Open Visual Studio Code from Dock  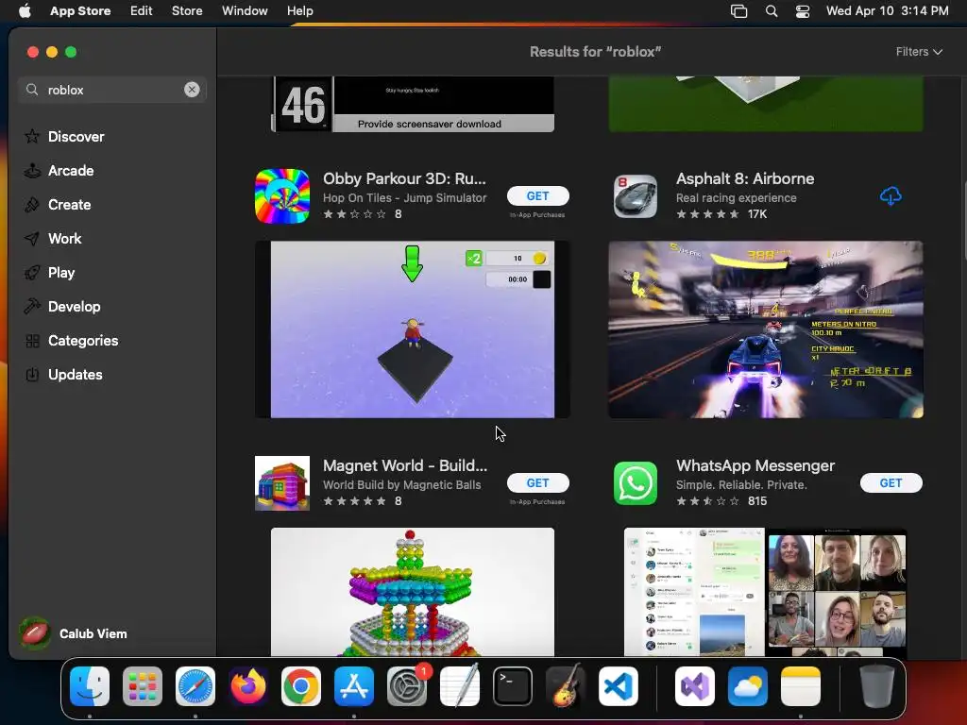point(618,686)
